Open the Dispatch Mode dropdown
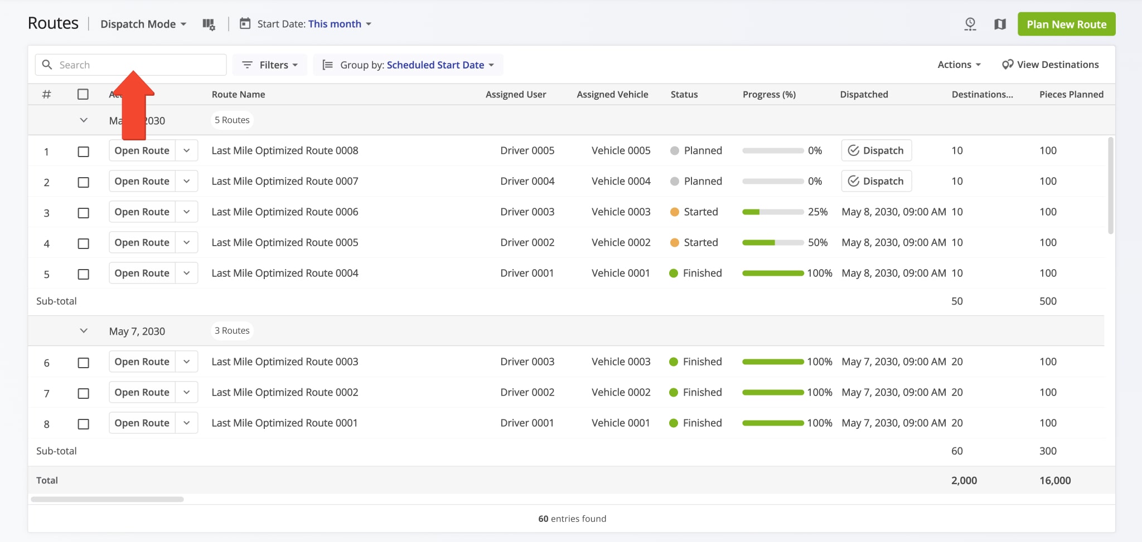Screen dimensions: 1142x542 coord(143,24)
